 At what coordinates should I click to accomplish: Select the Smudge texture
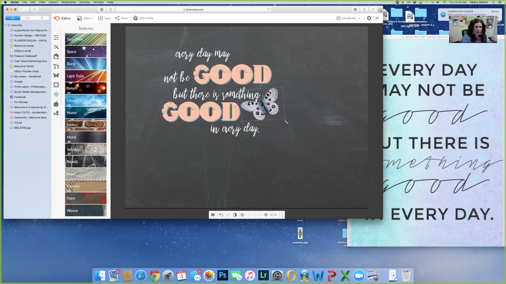pos(86,149)
